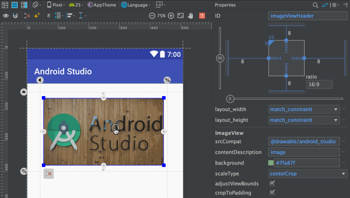Click the bottom constraint anchor dot in inspector
The image size is (350, 198).
coord(286,76)
